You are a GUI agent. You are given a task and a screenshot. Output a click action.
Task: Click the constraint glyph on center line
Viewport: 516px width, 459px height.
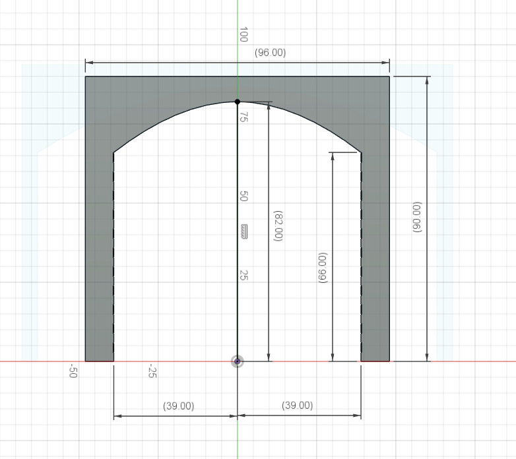point(244,231)
